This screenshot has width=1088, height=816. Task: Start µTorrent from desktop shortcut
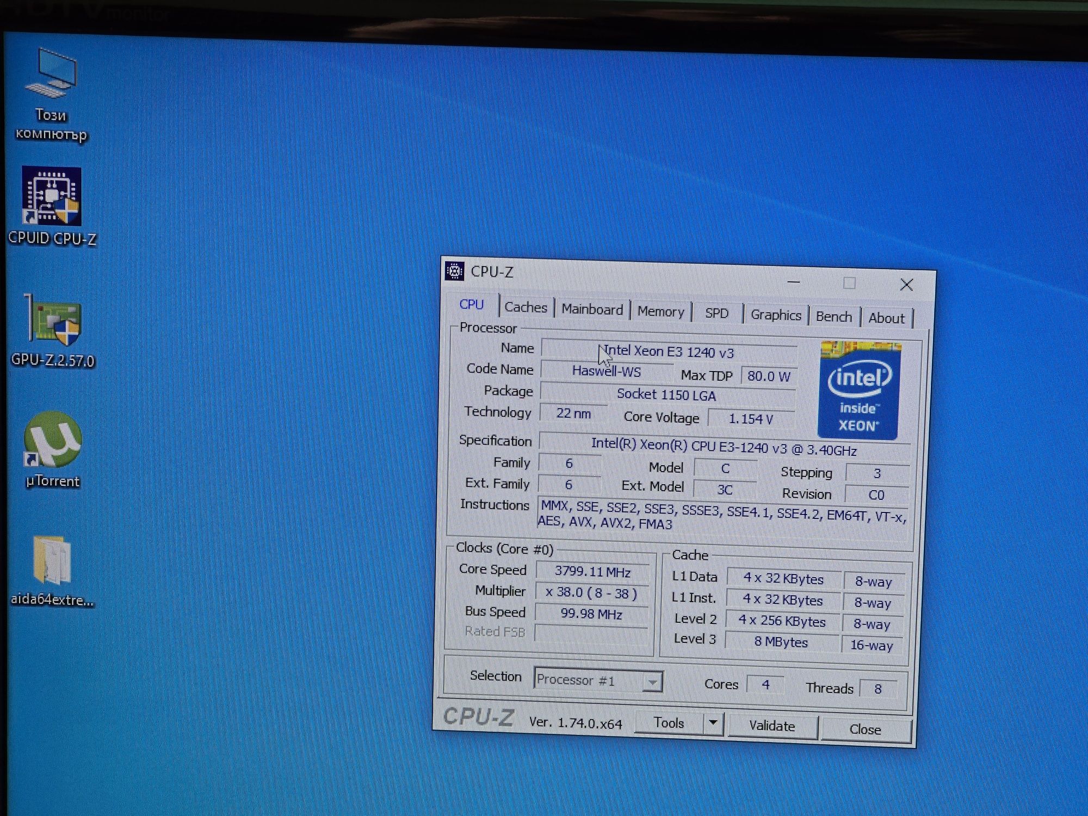click(53, 450)
